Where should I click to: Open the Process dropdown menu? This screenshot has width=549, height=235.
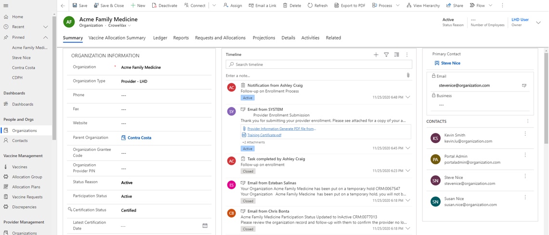pyautogui.click(x=397, y=6)
